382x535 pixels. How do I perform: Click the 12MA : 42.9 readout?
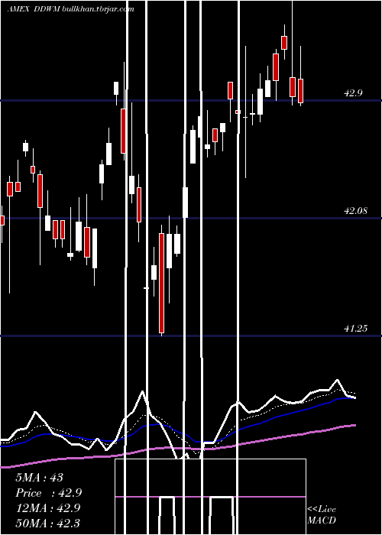48,508
